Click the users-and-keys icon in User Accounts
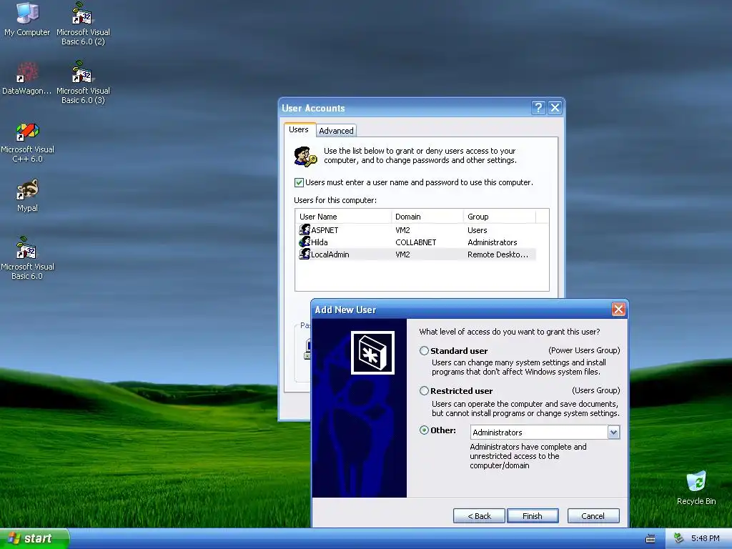The height and width of the screenshot is (549, 732). (x=305, y=156)
